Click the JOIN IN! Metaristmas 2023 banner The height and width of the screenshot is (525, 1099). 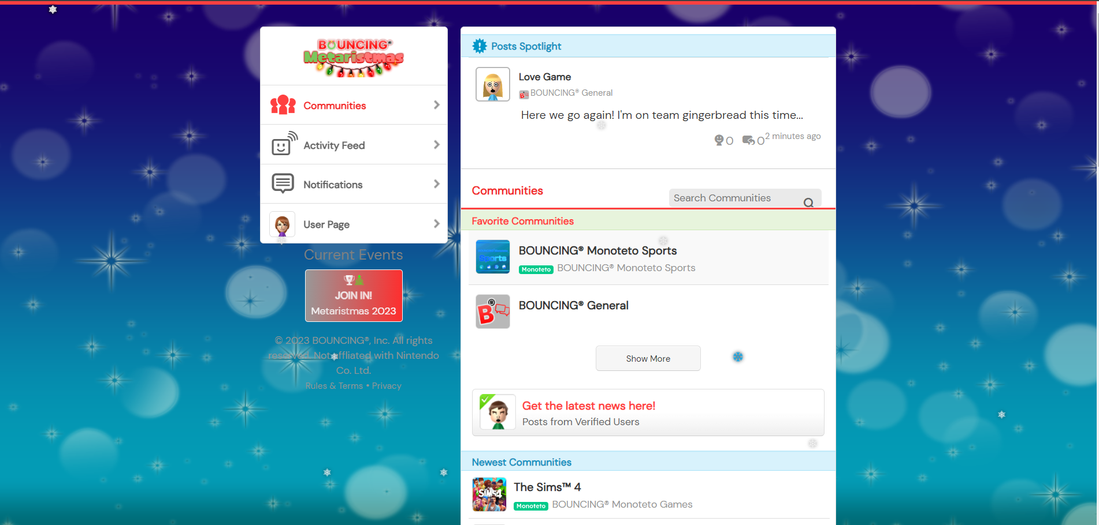354,295
